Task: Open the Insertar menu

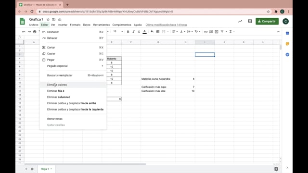Action: pyautogui.click(x=62, y=25)
